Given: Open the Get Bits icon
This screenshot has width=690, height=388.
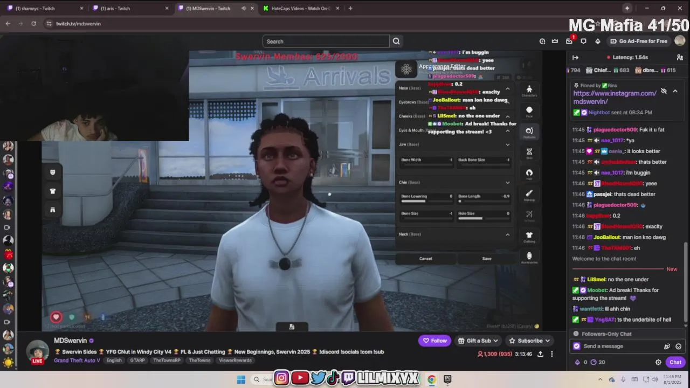Looking at the screenshot, I should coord(597,41).
